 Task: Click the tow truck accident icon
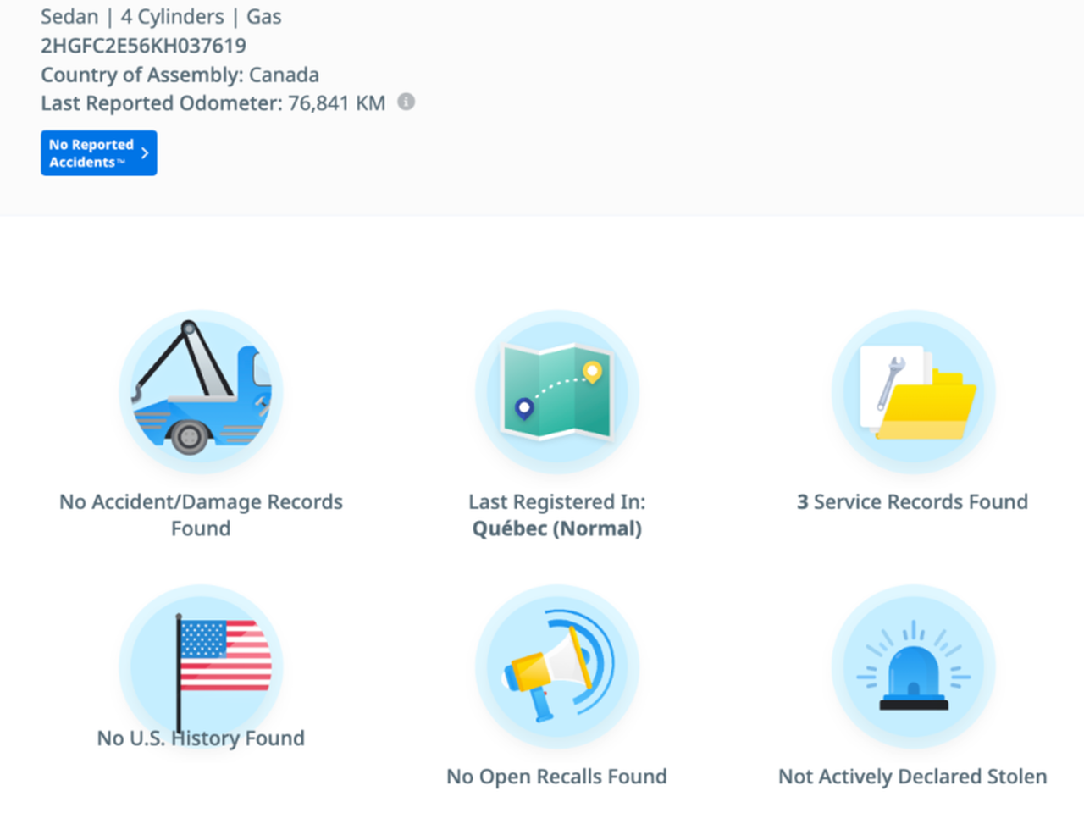tap(201, 392)
